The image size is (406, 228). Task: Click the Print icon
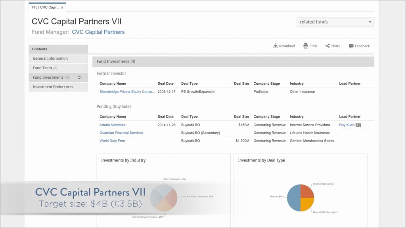[x=306, y=46]
